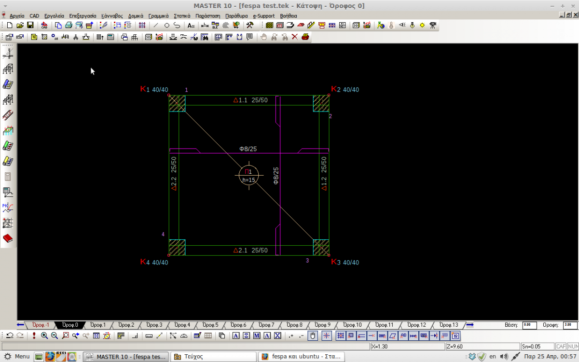Click right blue arrow to scroll floor tabs
The height and width of the screenshot is (362, 579).
click(469, 325)
